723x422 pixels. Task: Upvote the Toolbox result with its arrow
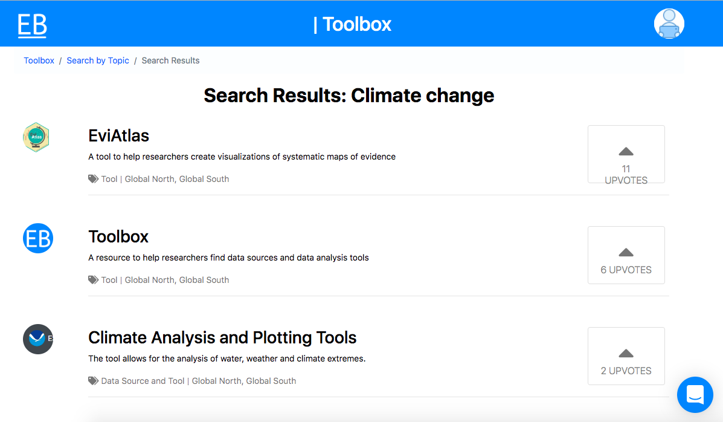click(x=626, y=253)
